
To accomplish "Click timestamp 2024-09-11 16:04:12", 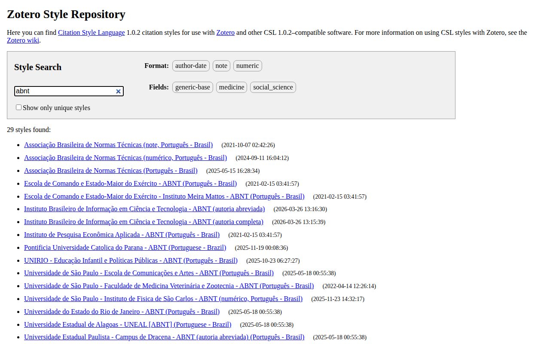I will coord(262,158).
